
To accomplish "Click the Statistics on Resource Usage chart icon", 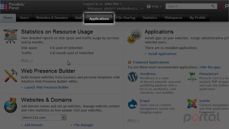I will click(x=11, y=36).
